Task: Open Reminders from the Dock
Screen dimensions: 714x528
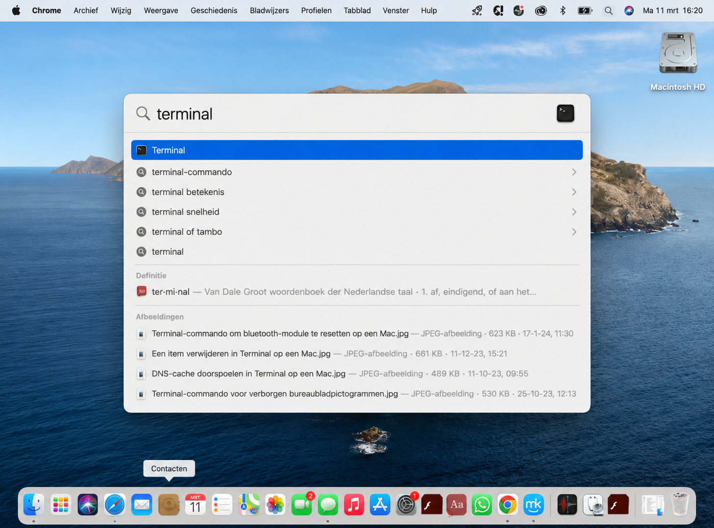Action: pyautogui.click(x=222, y=505)
